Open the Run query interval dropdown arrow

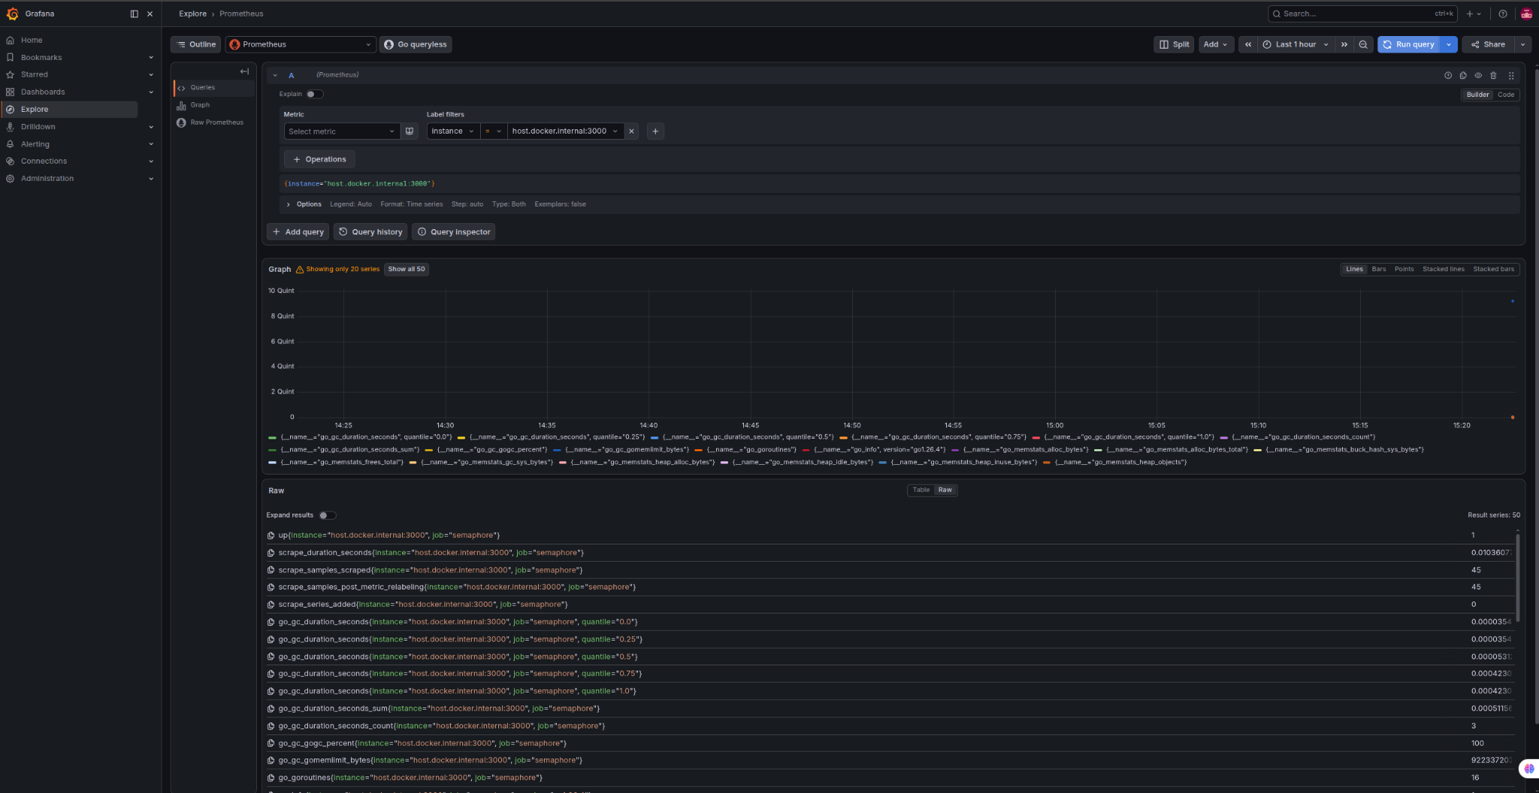click(1449, 44)
